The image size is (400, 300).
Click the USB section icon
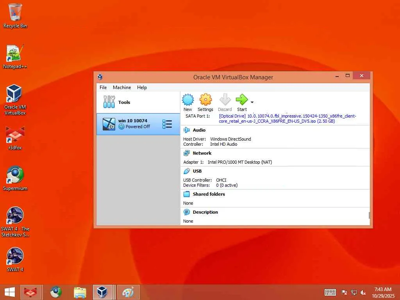coord(187,171)
